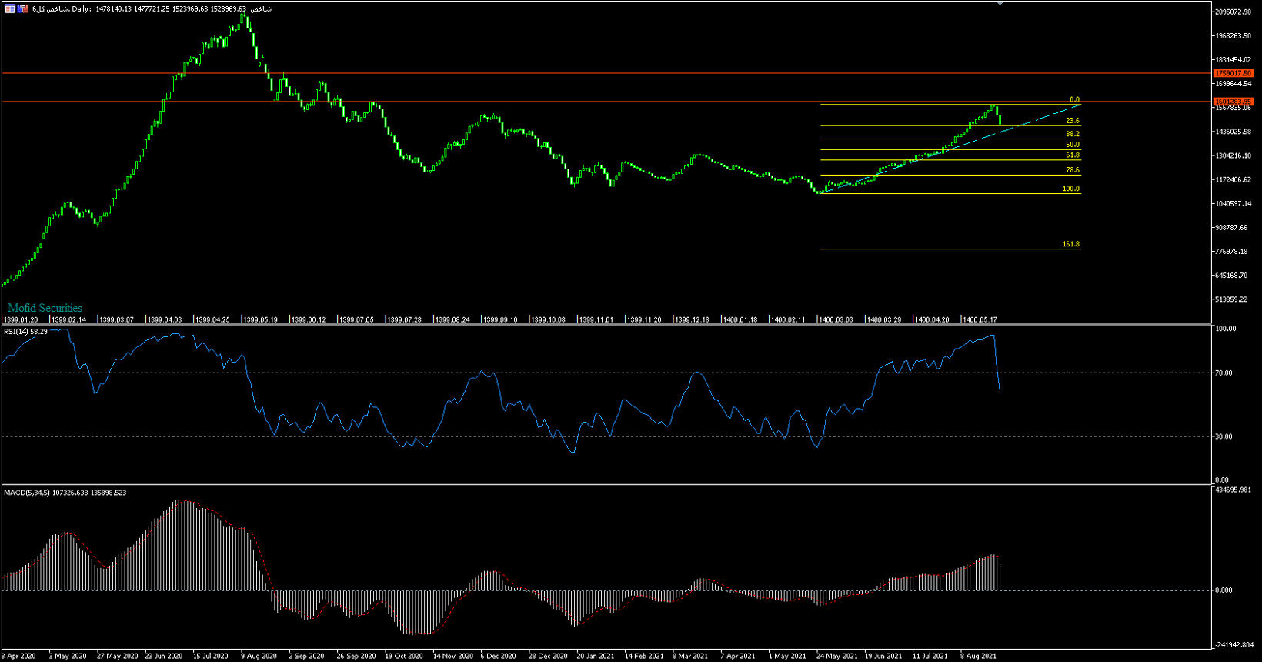
Task: Click price scale value 645168.70
Action: click(1232, 276)
